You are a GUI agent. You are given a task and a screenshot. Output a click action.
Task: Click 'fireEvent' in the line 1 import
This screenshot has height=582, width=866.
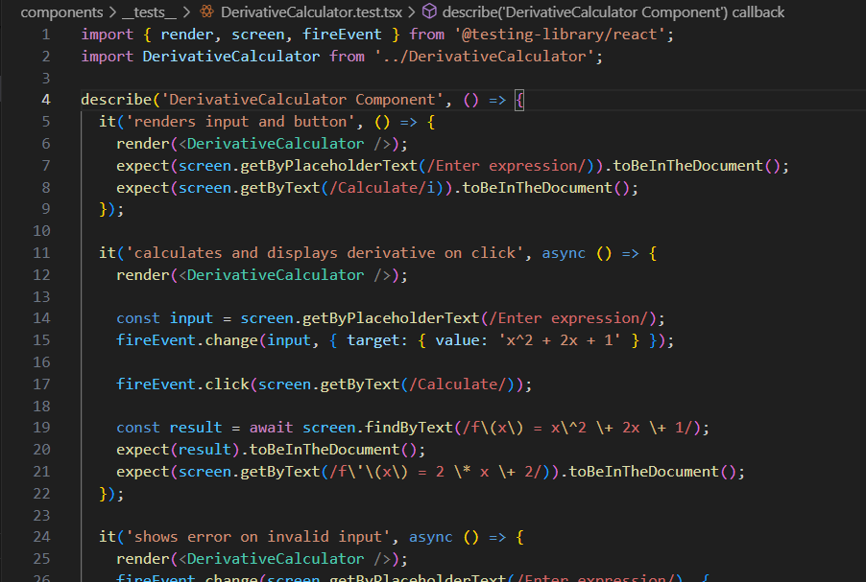[x=342, y=35]
